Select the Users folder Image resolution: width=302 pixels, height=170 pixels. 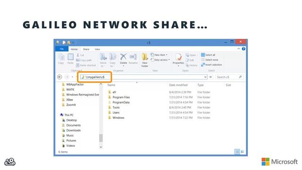(x=114, y=112)
